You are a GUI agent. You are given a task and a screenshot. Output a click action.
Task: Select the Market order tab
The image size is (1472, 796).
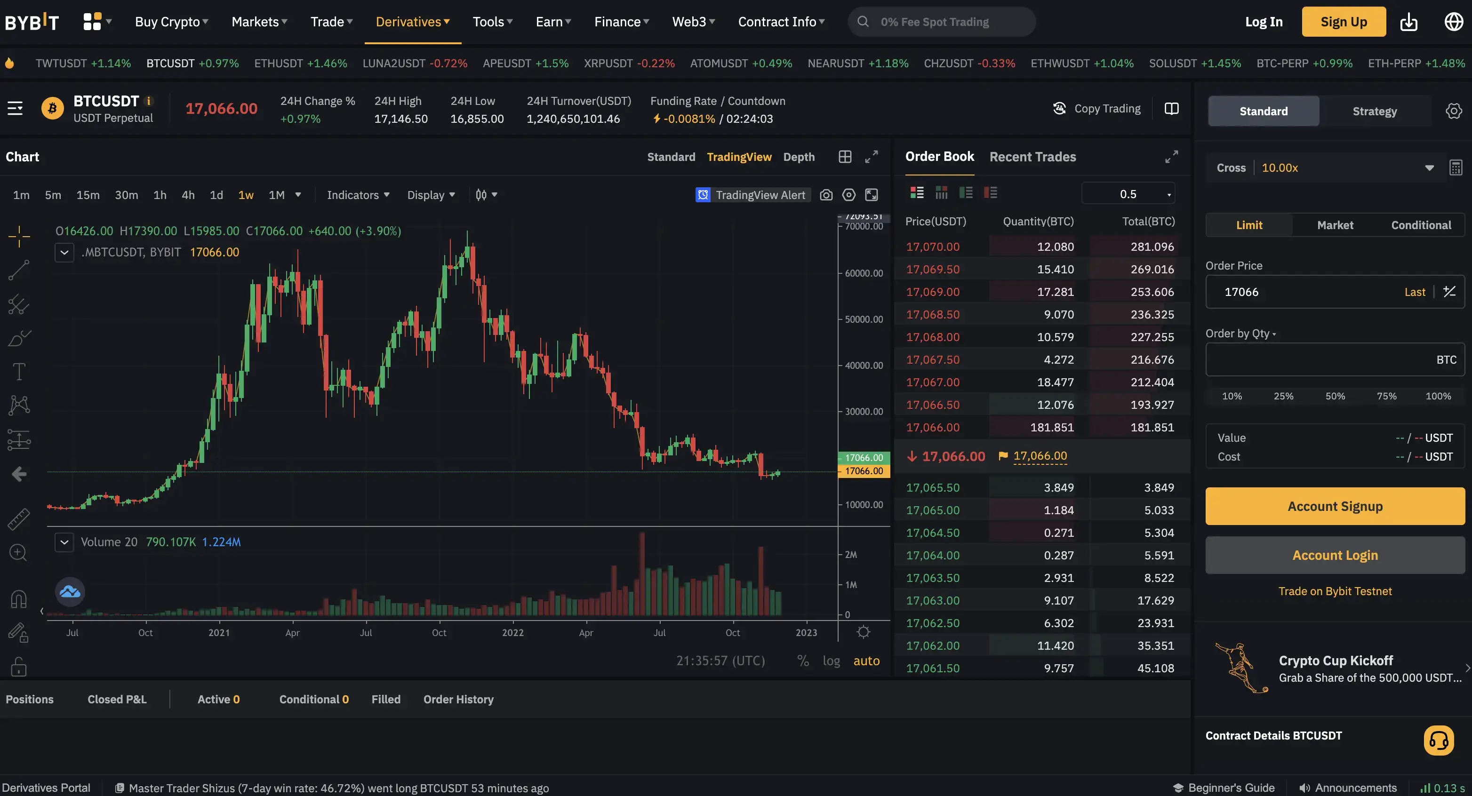coord(1335,225)
